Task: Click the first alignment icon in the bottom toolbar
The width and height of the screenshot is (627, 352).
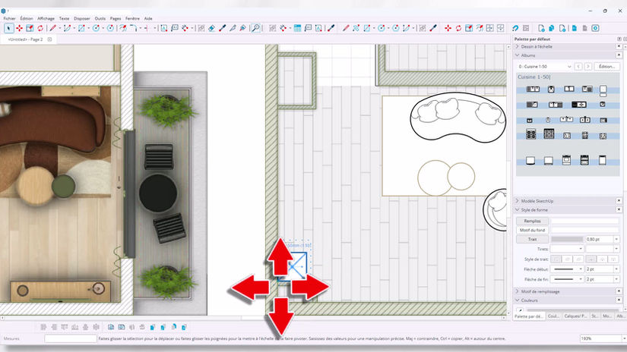Action: (43, 327)
